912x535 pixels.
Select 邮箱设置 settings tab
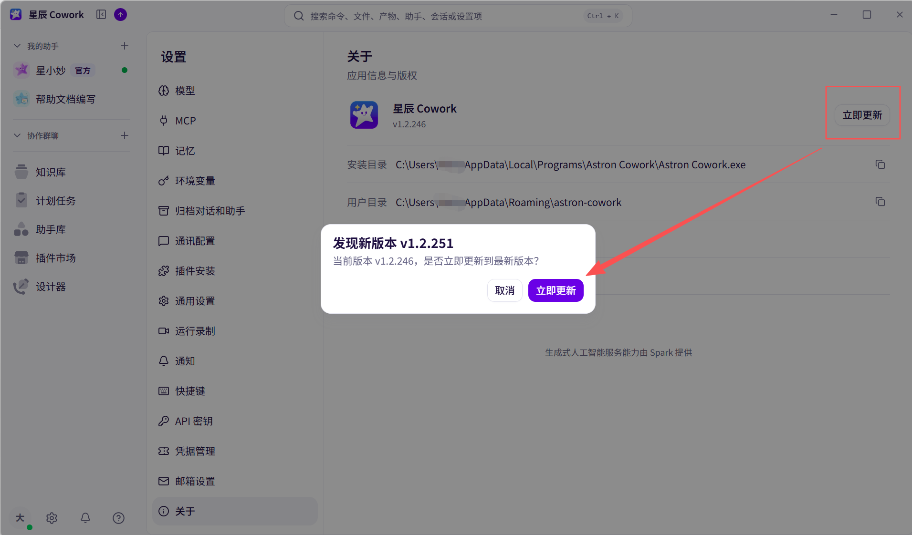pyautogui.click(x=235, y=481)
